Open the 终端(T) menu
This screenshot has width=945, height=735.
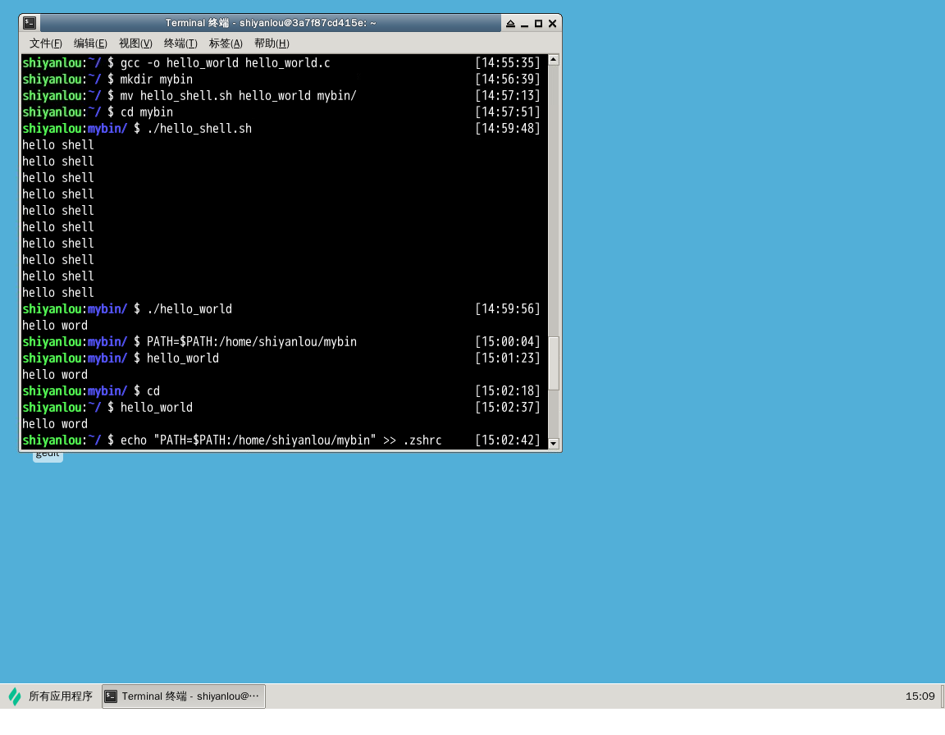click(x=180, y=43)
